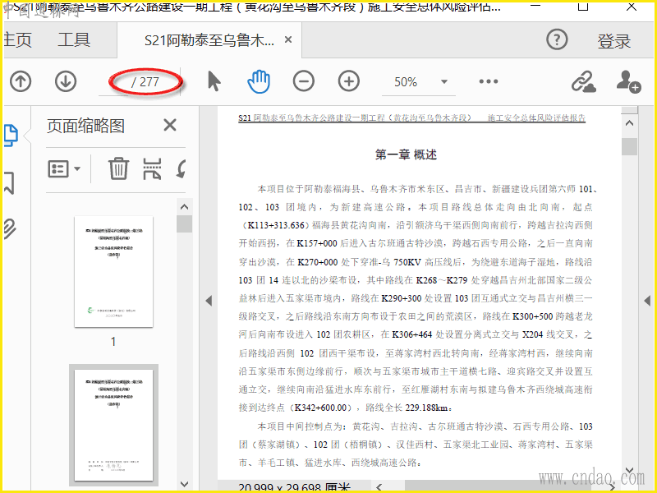
Task: Select the arrow selection tool
Action: click(214, 81)
